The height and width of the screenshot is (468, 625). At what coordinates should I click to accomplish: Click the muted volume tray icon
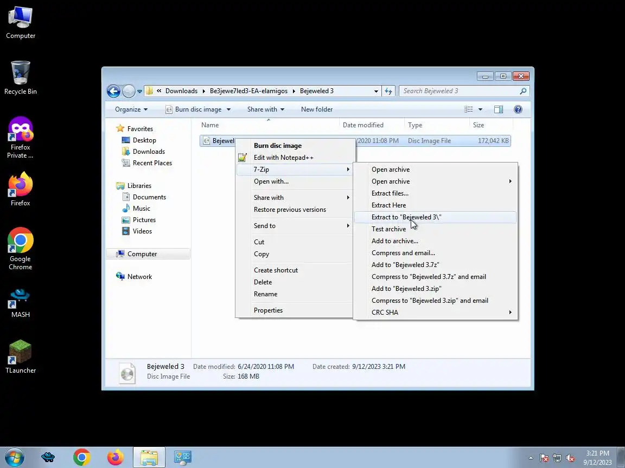[x=570, y=458]
